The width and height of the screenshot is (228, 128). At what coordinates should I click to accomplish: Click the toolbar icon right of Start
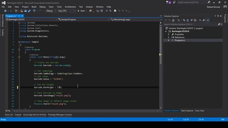pyautogui.click(x=90, y=11)
